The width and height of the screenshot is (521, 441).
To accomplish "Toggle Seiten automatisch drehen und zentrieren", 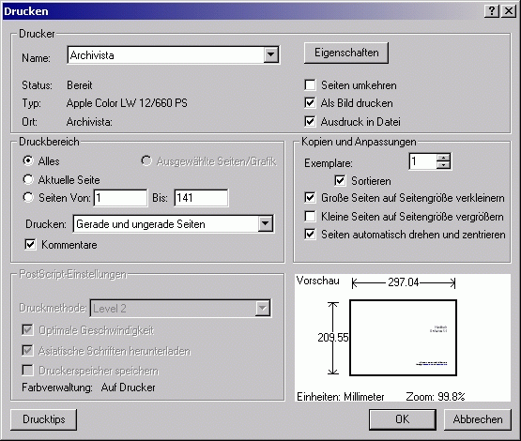I will click(x=310, y=235).
